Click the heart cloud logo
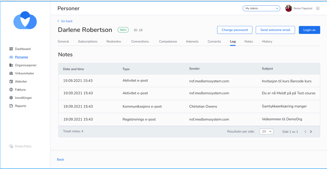The image size is (327, 169). coord(25,20)
